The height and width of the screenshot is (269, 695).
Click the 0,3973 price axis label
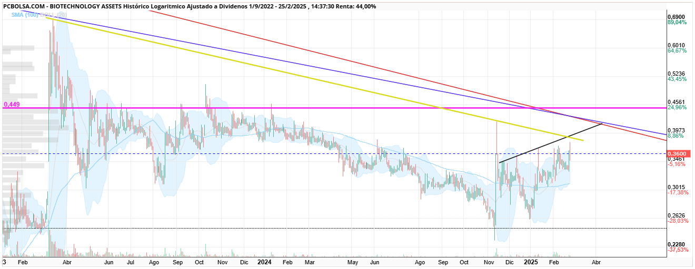[x=677, y=130]
